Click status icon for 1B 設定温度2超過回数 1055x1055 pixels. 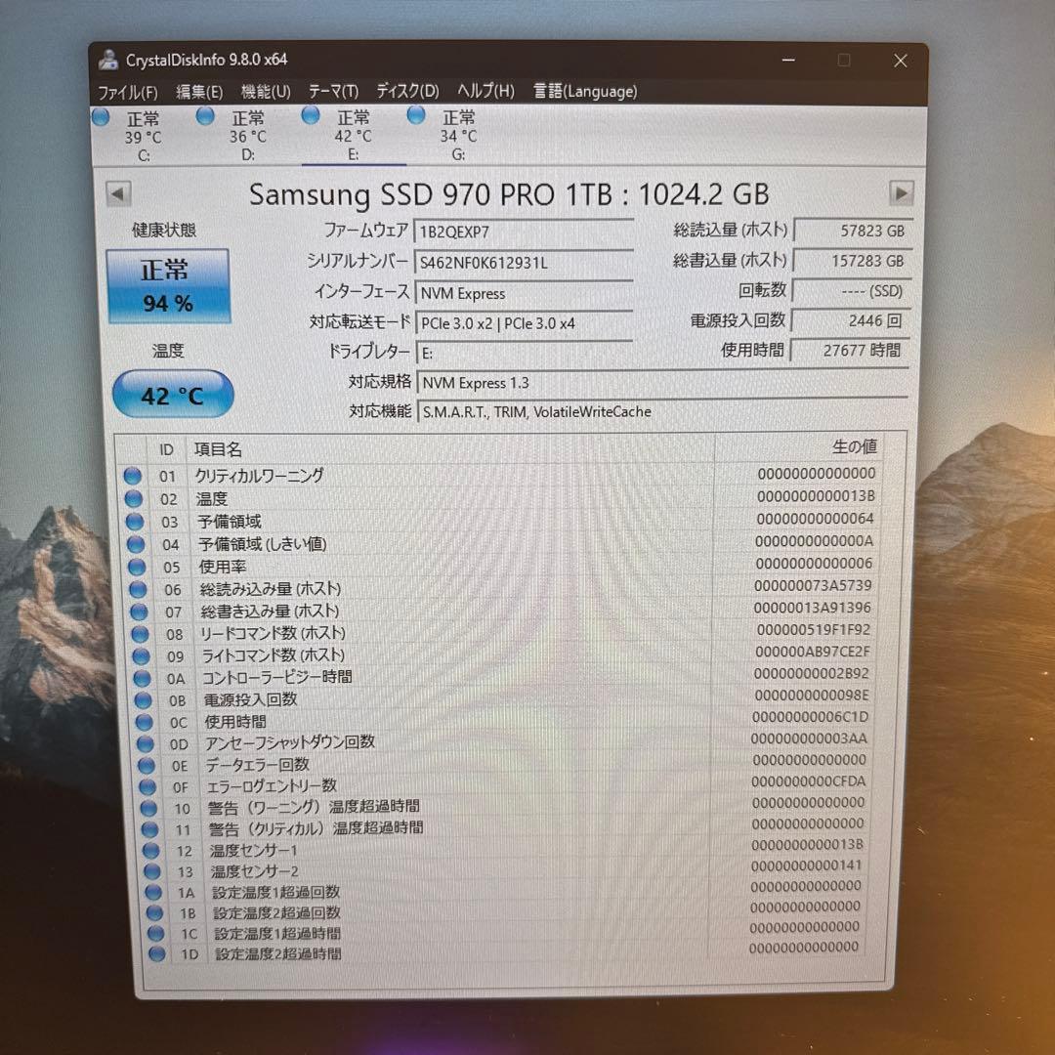[154, 913]
